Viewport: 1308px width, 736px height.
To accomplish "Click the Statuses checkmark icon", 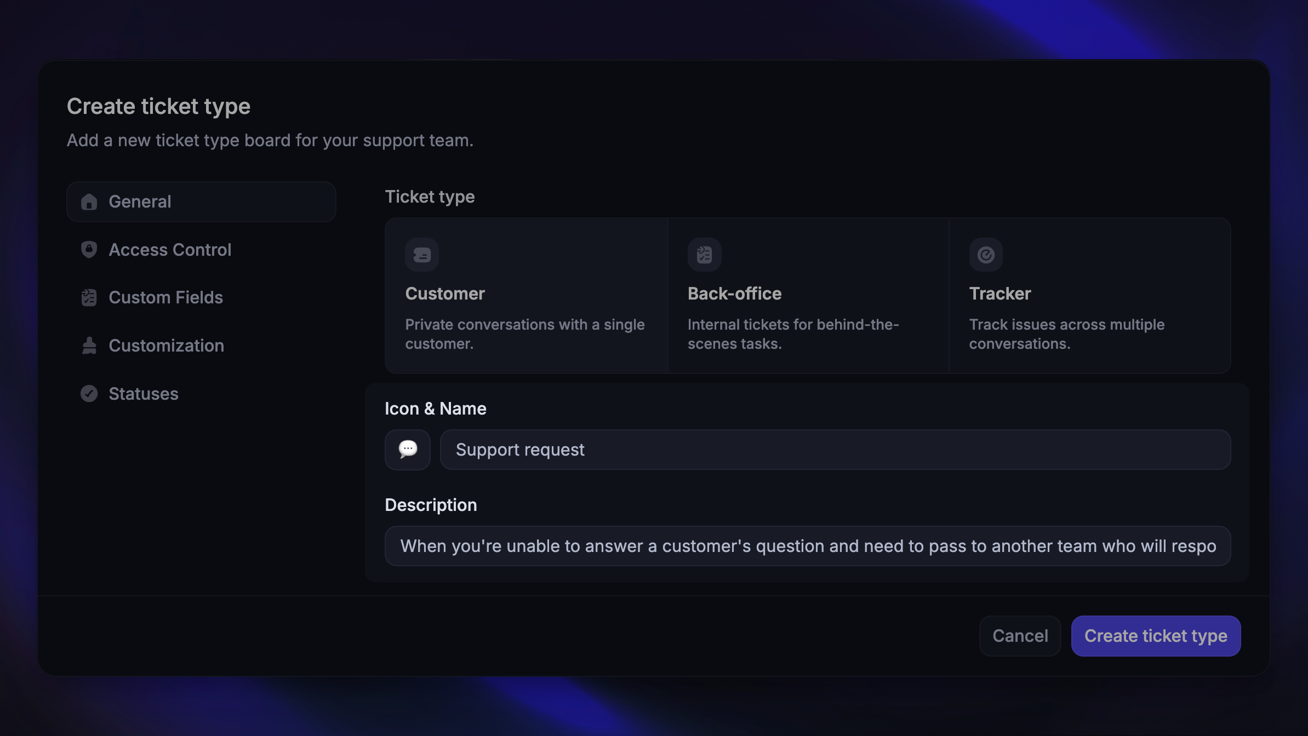I will point(89,394).
